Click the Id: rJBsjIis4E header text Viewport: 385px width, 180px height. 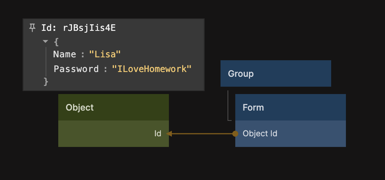coord(78,28)
